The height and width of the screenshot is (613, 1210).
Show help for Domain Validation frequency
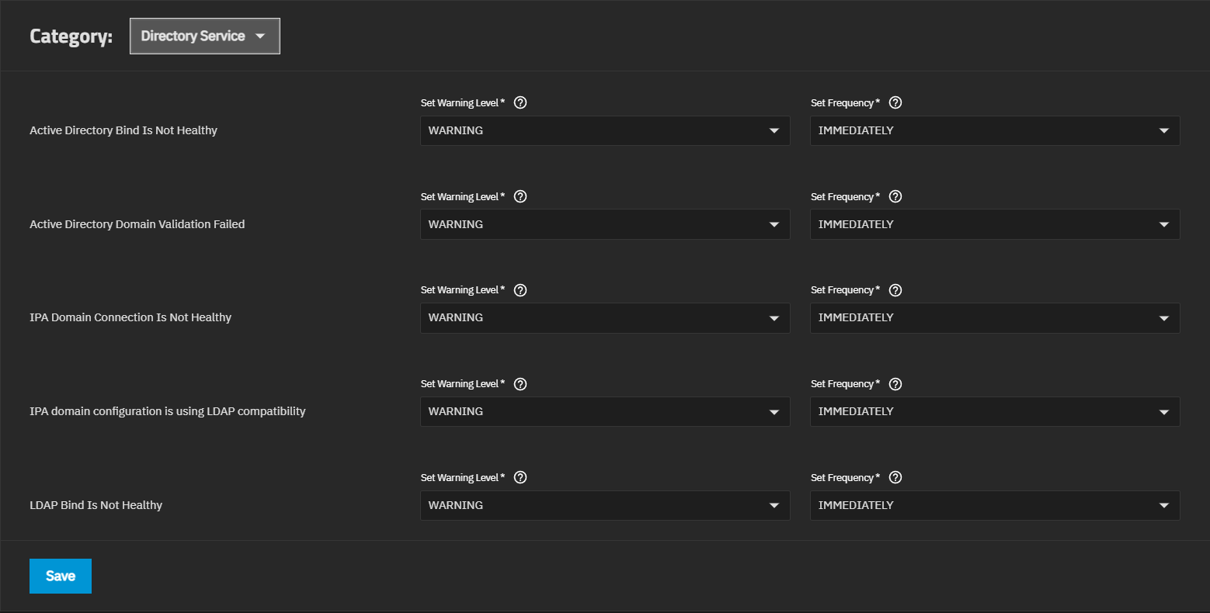(895, 196)
